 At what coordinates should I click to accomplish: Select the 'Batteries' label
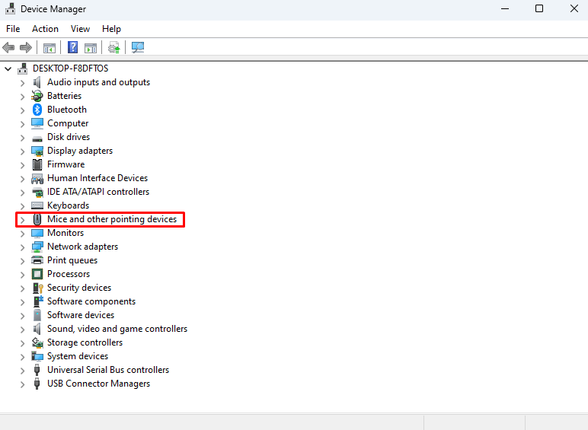64,96
